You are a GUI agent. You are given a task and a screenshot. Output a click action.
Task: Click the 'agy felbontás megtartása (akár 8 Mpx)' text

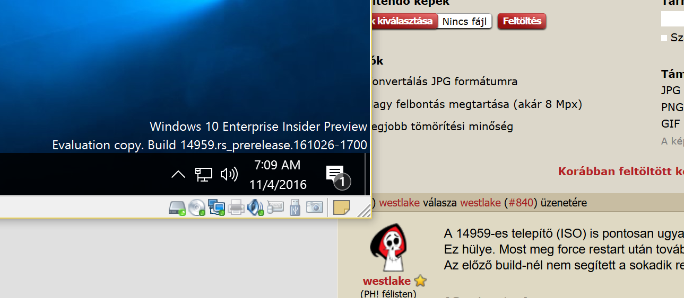coord(477,104)
